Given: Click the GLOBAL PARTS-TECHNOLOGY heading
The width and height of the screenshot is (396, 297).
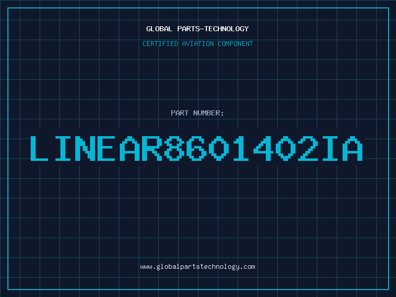Looking at the screenshot, I should tap(198, 29).
